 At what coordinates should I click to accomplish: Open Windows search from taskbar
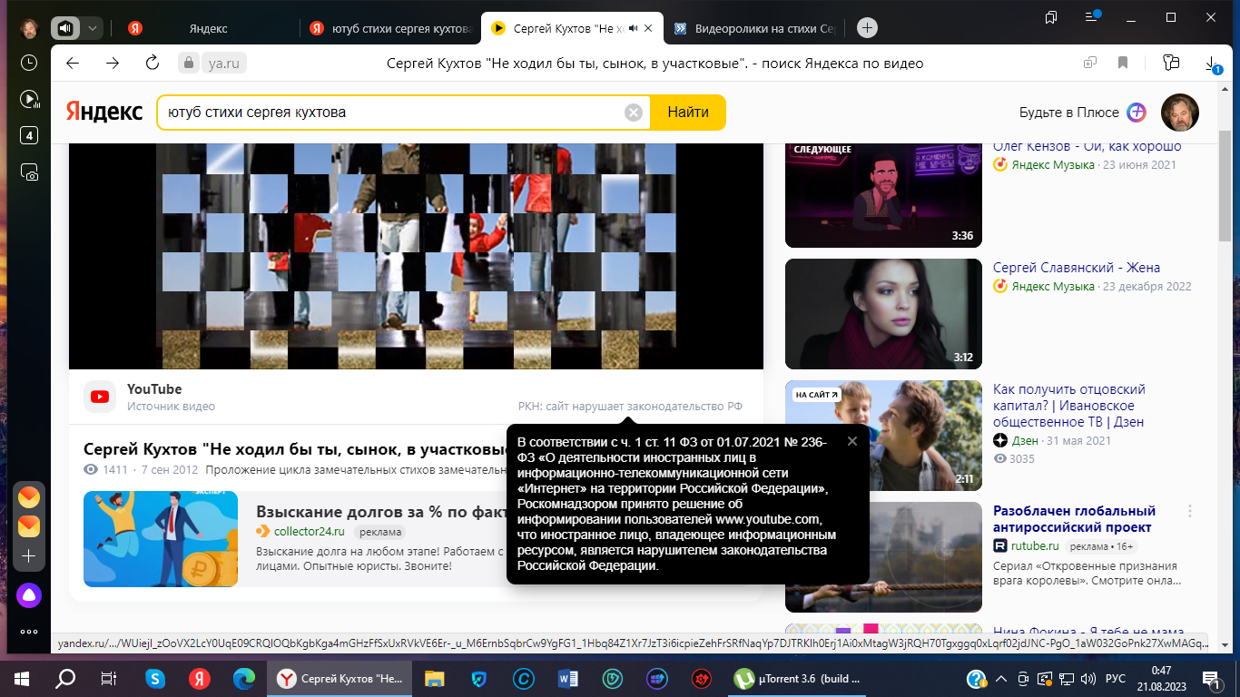click(x=65, y=678)
